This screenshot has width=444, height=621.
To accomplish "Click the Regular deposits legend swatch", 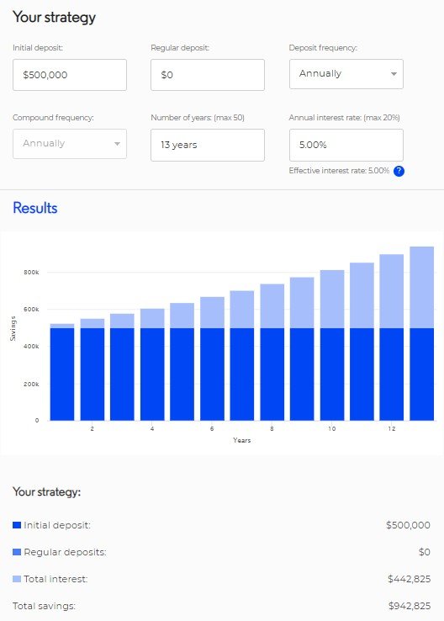I will pyautogui.click(x=17, y=552).
